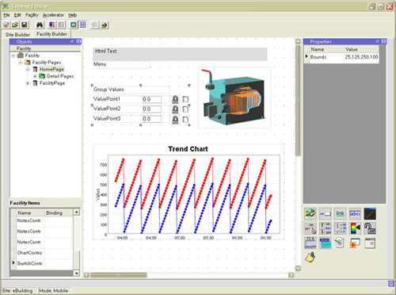Tick the checkbox beside ValuePoint3
Viewport: 396px width, 295px height.
pos(185,120)
